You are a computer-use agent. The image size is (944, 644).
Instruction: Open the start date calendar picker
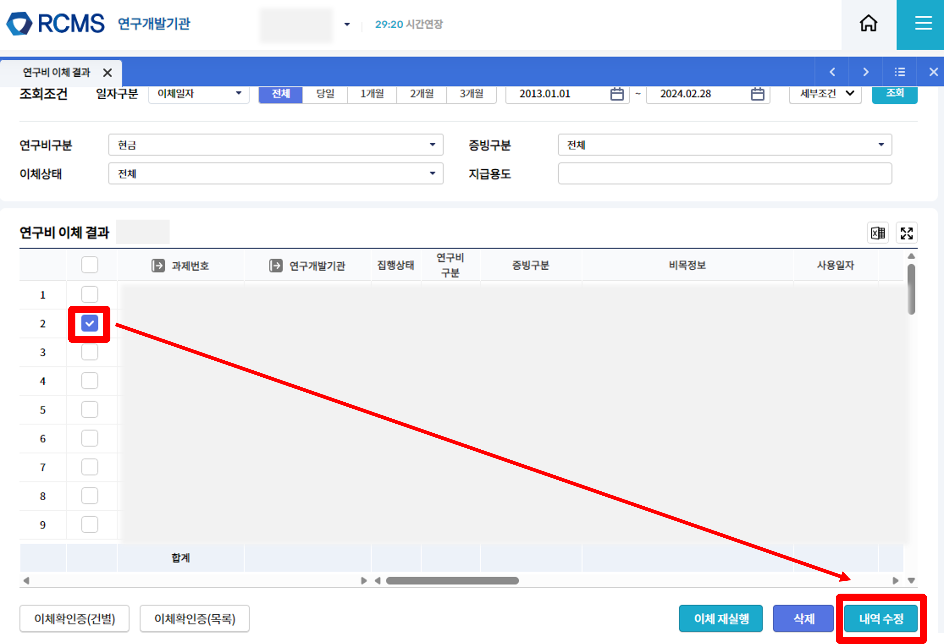pos(617,94)
